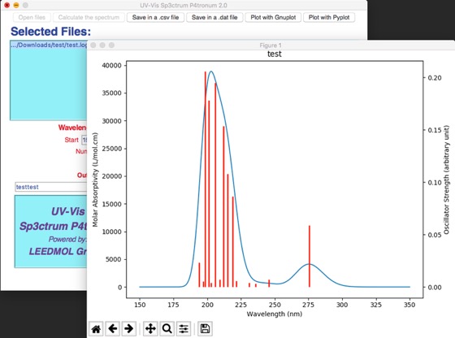The image size is (455, 338).
Task: Click the Wavelength (nm) axis label
Action: [275, 314]
